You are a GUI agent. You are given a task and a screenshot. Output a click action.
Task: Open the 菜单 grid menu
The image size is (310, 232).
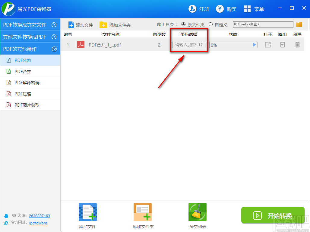(254, 9)
